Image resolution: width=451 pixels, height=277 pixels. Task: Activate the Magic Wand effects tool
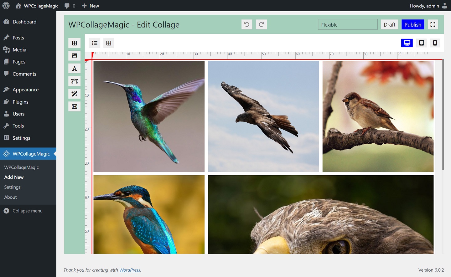[74, 93]
